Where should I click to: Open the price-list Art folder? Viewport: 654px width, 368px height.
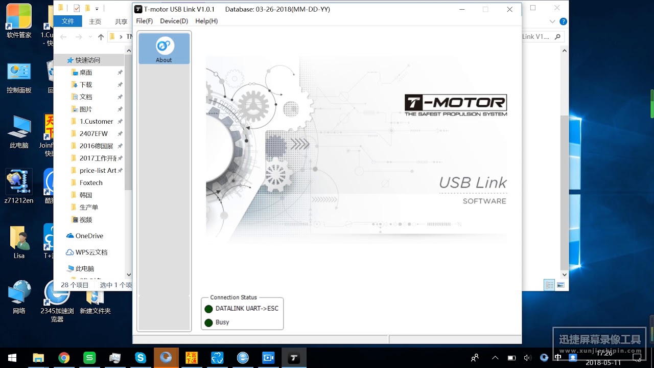pyautogui.click(x=98, y=171)
